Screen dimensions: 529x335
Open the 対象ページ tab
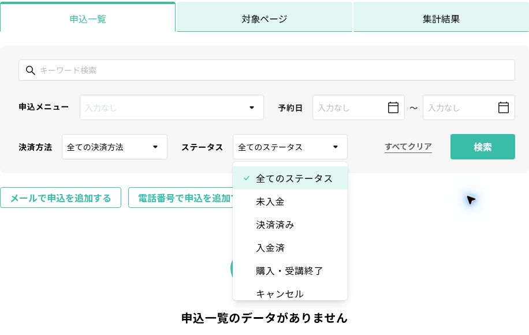pos(264,17)
